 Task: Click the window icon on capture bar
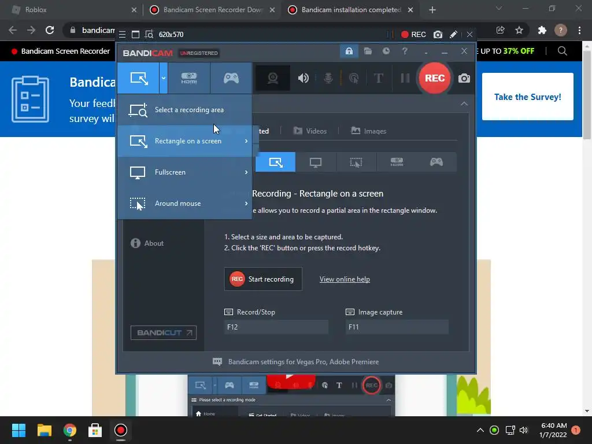(135, 35)
